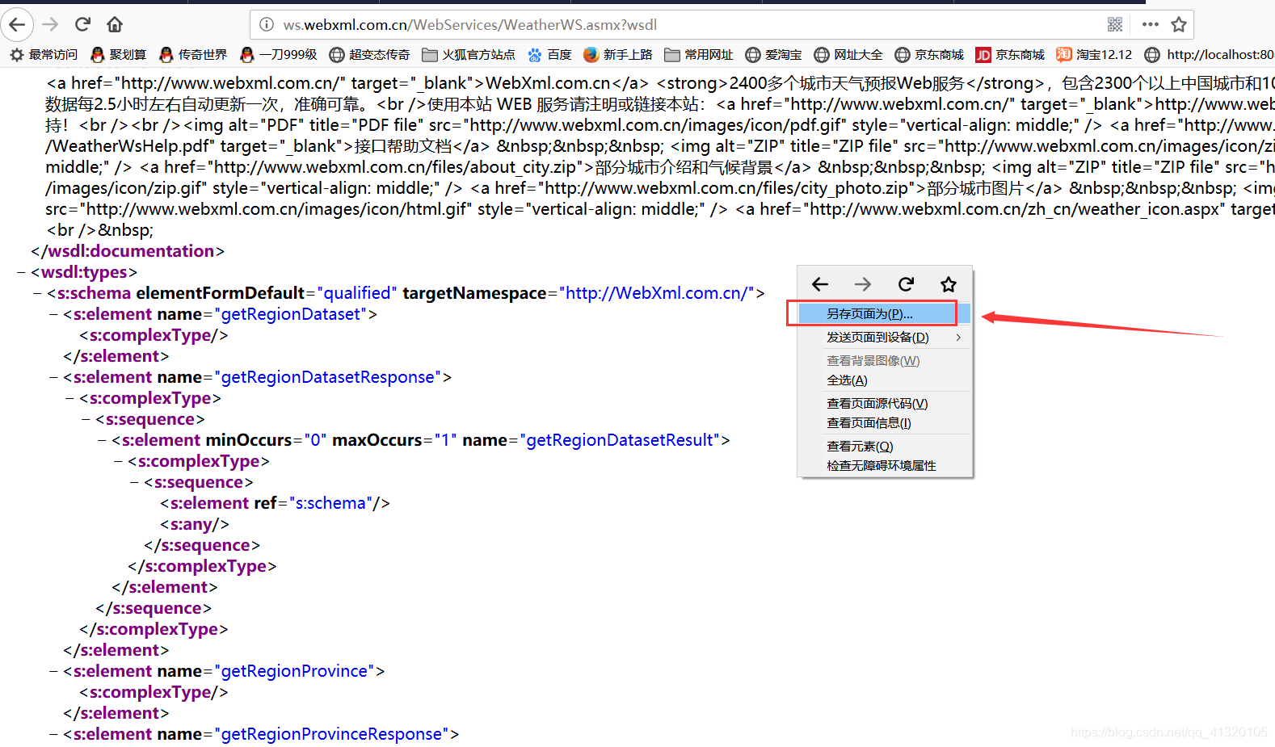Click the browser Forward arrow button

click(x=50, y=24)
